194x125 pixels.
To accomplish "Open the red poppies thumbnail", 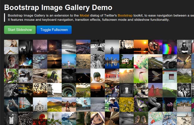I will (x=40, y=118).
